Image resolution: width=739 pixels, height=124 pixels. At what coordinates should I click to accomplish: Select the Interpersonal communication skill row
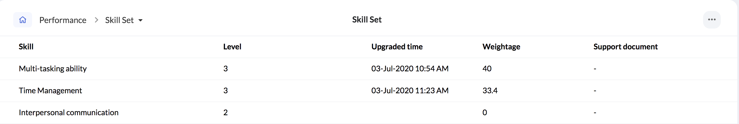[x=369, y=112]
